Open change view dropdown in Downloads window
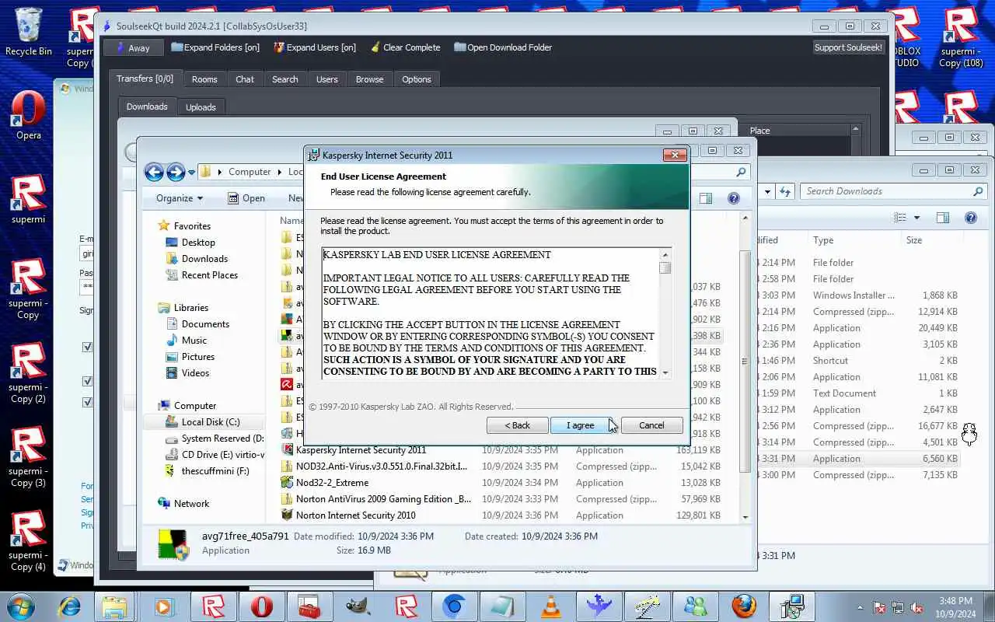 [x=917, y=218]
